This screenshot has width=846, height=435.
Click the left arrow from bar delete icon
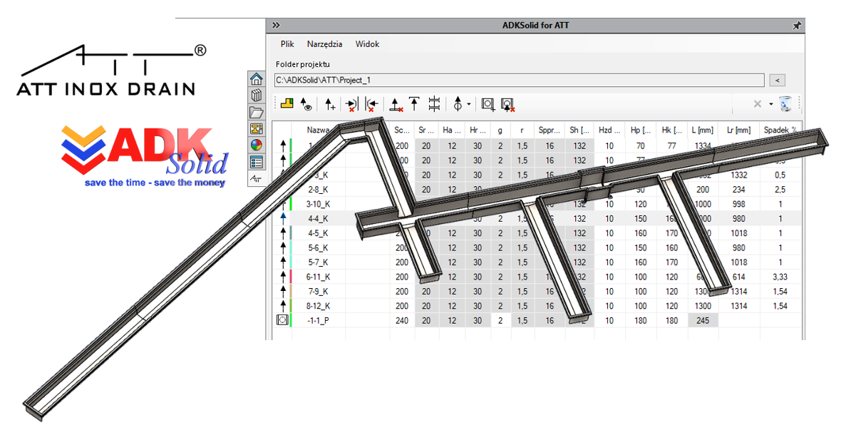[x=372, y=104]
